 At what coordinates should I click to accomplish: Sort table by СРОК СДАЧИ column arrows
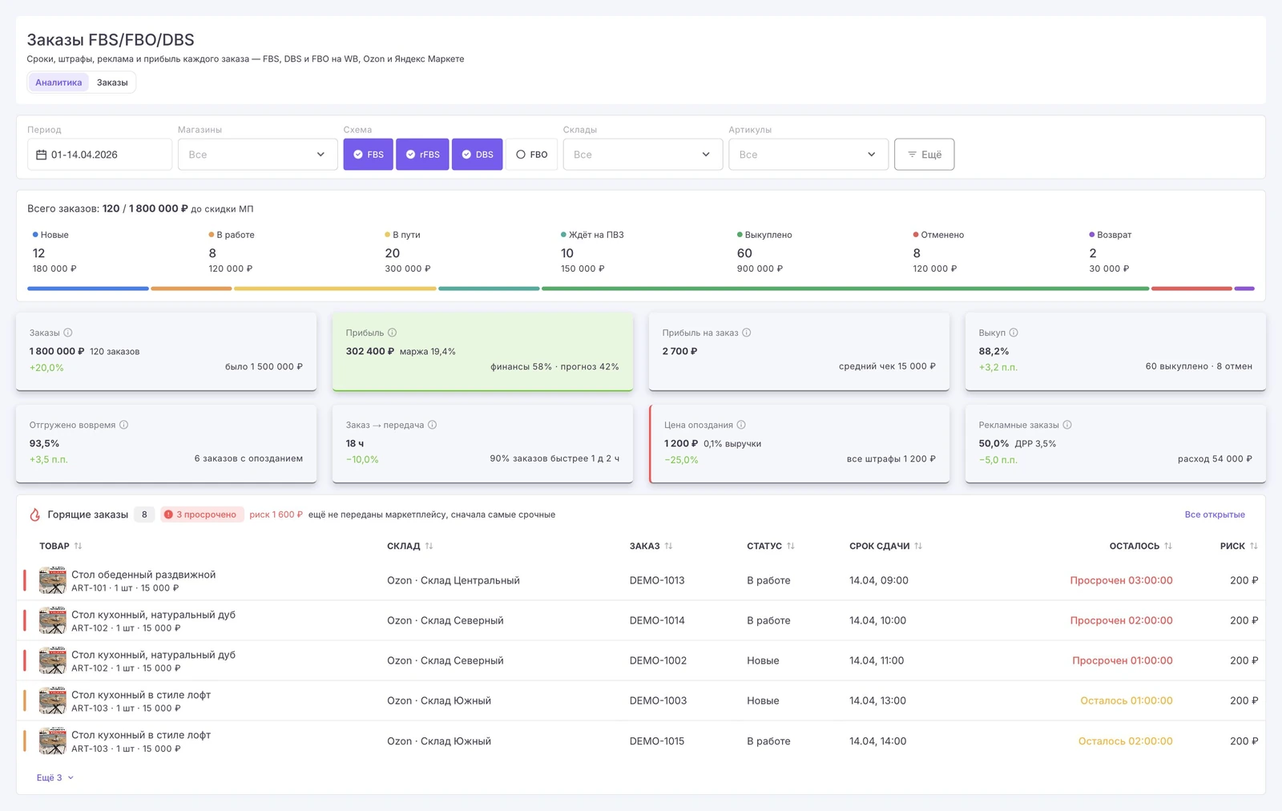(x=918, y=546)
